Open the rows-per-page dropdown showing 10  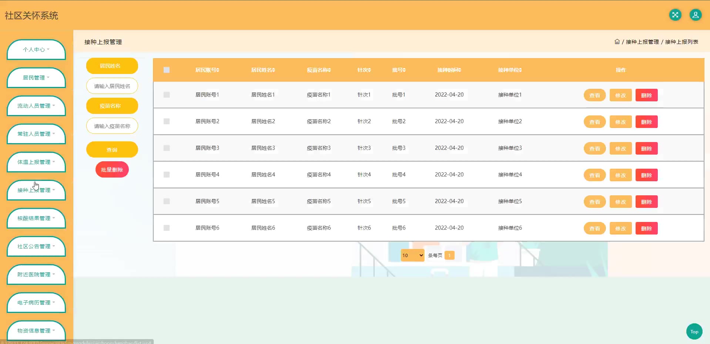pos(412,255)
